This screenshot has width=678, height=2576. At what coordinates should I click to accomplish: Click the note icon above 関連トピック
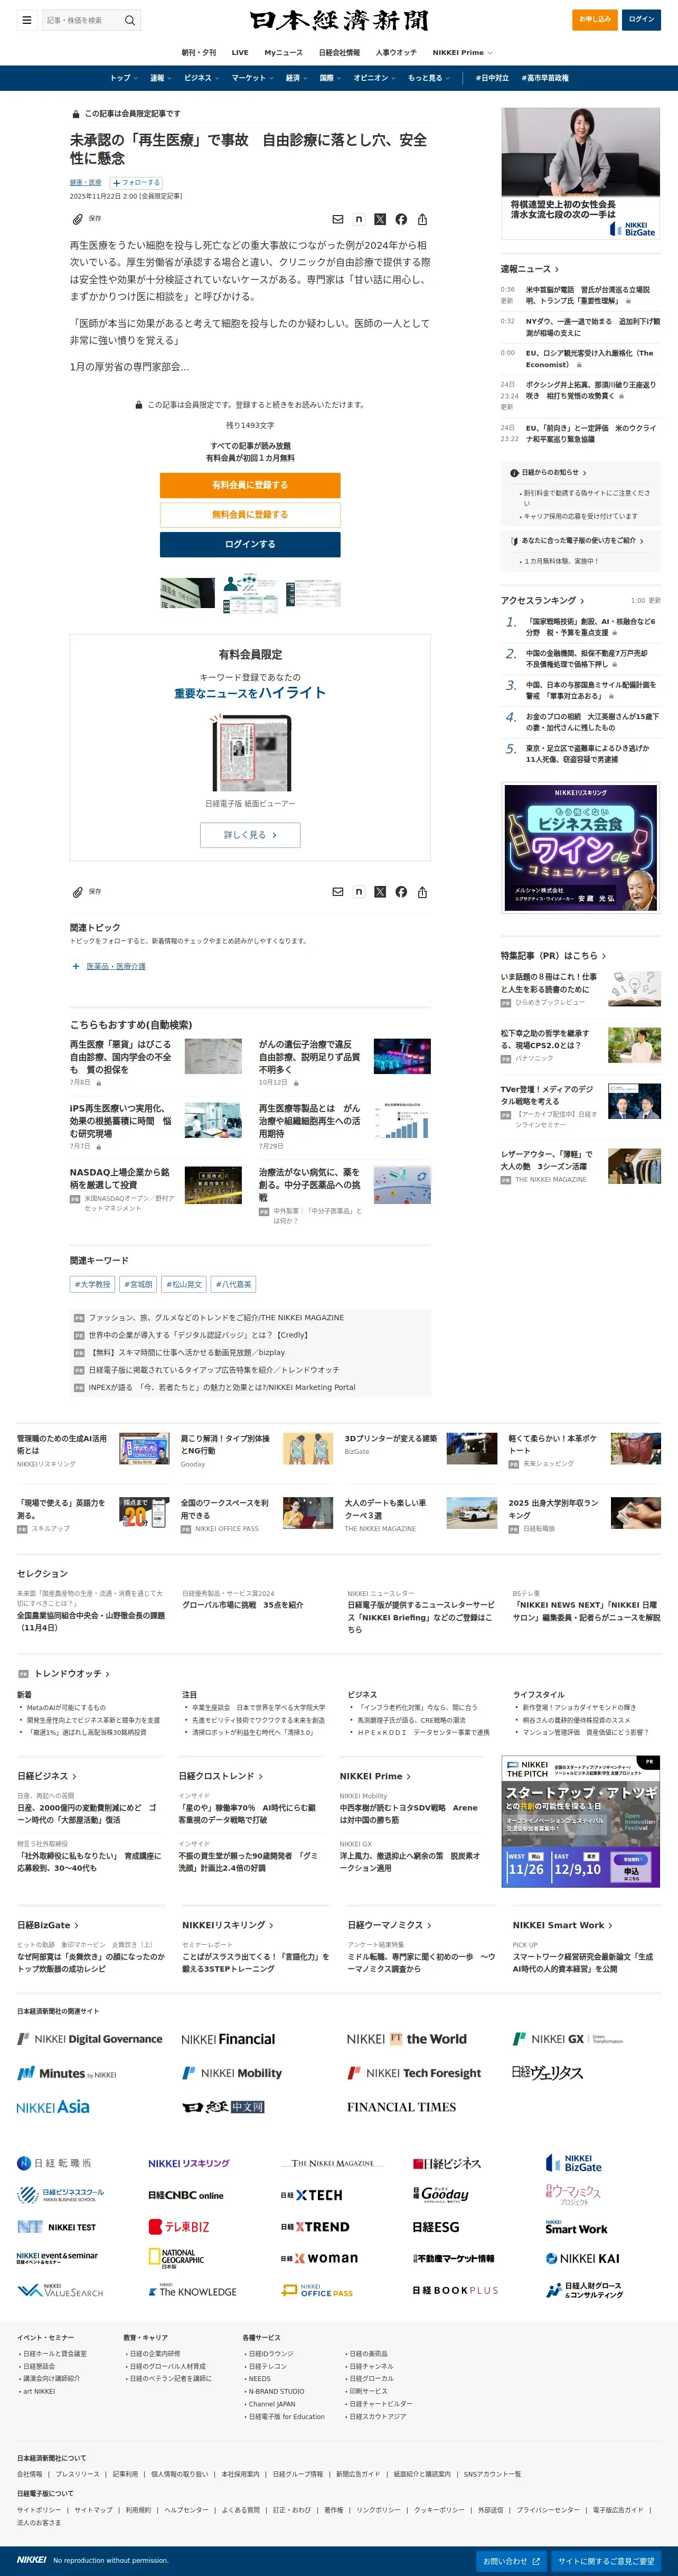point(359,892)
